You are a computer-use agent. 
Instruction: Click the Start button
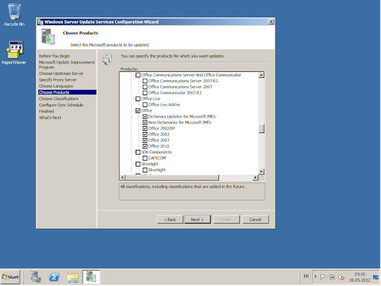coord(11,277)
